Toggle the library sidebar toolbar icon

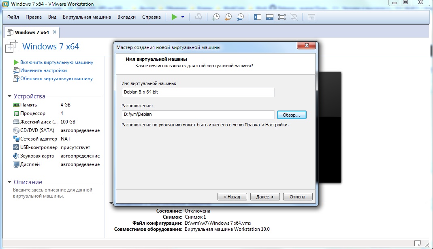pyautogui.click(x=258, y=17)
